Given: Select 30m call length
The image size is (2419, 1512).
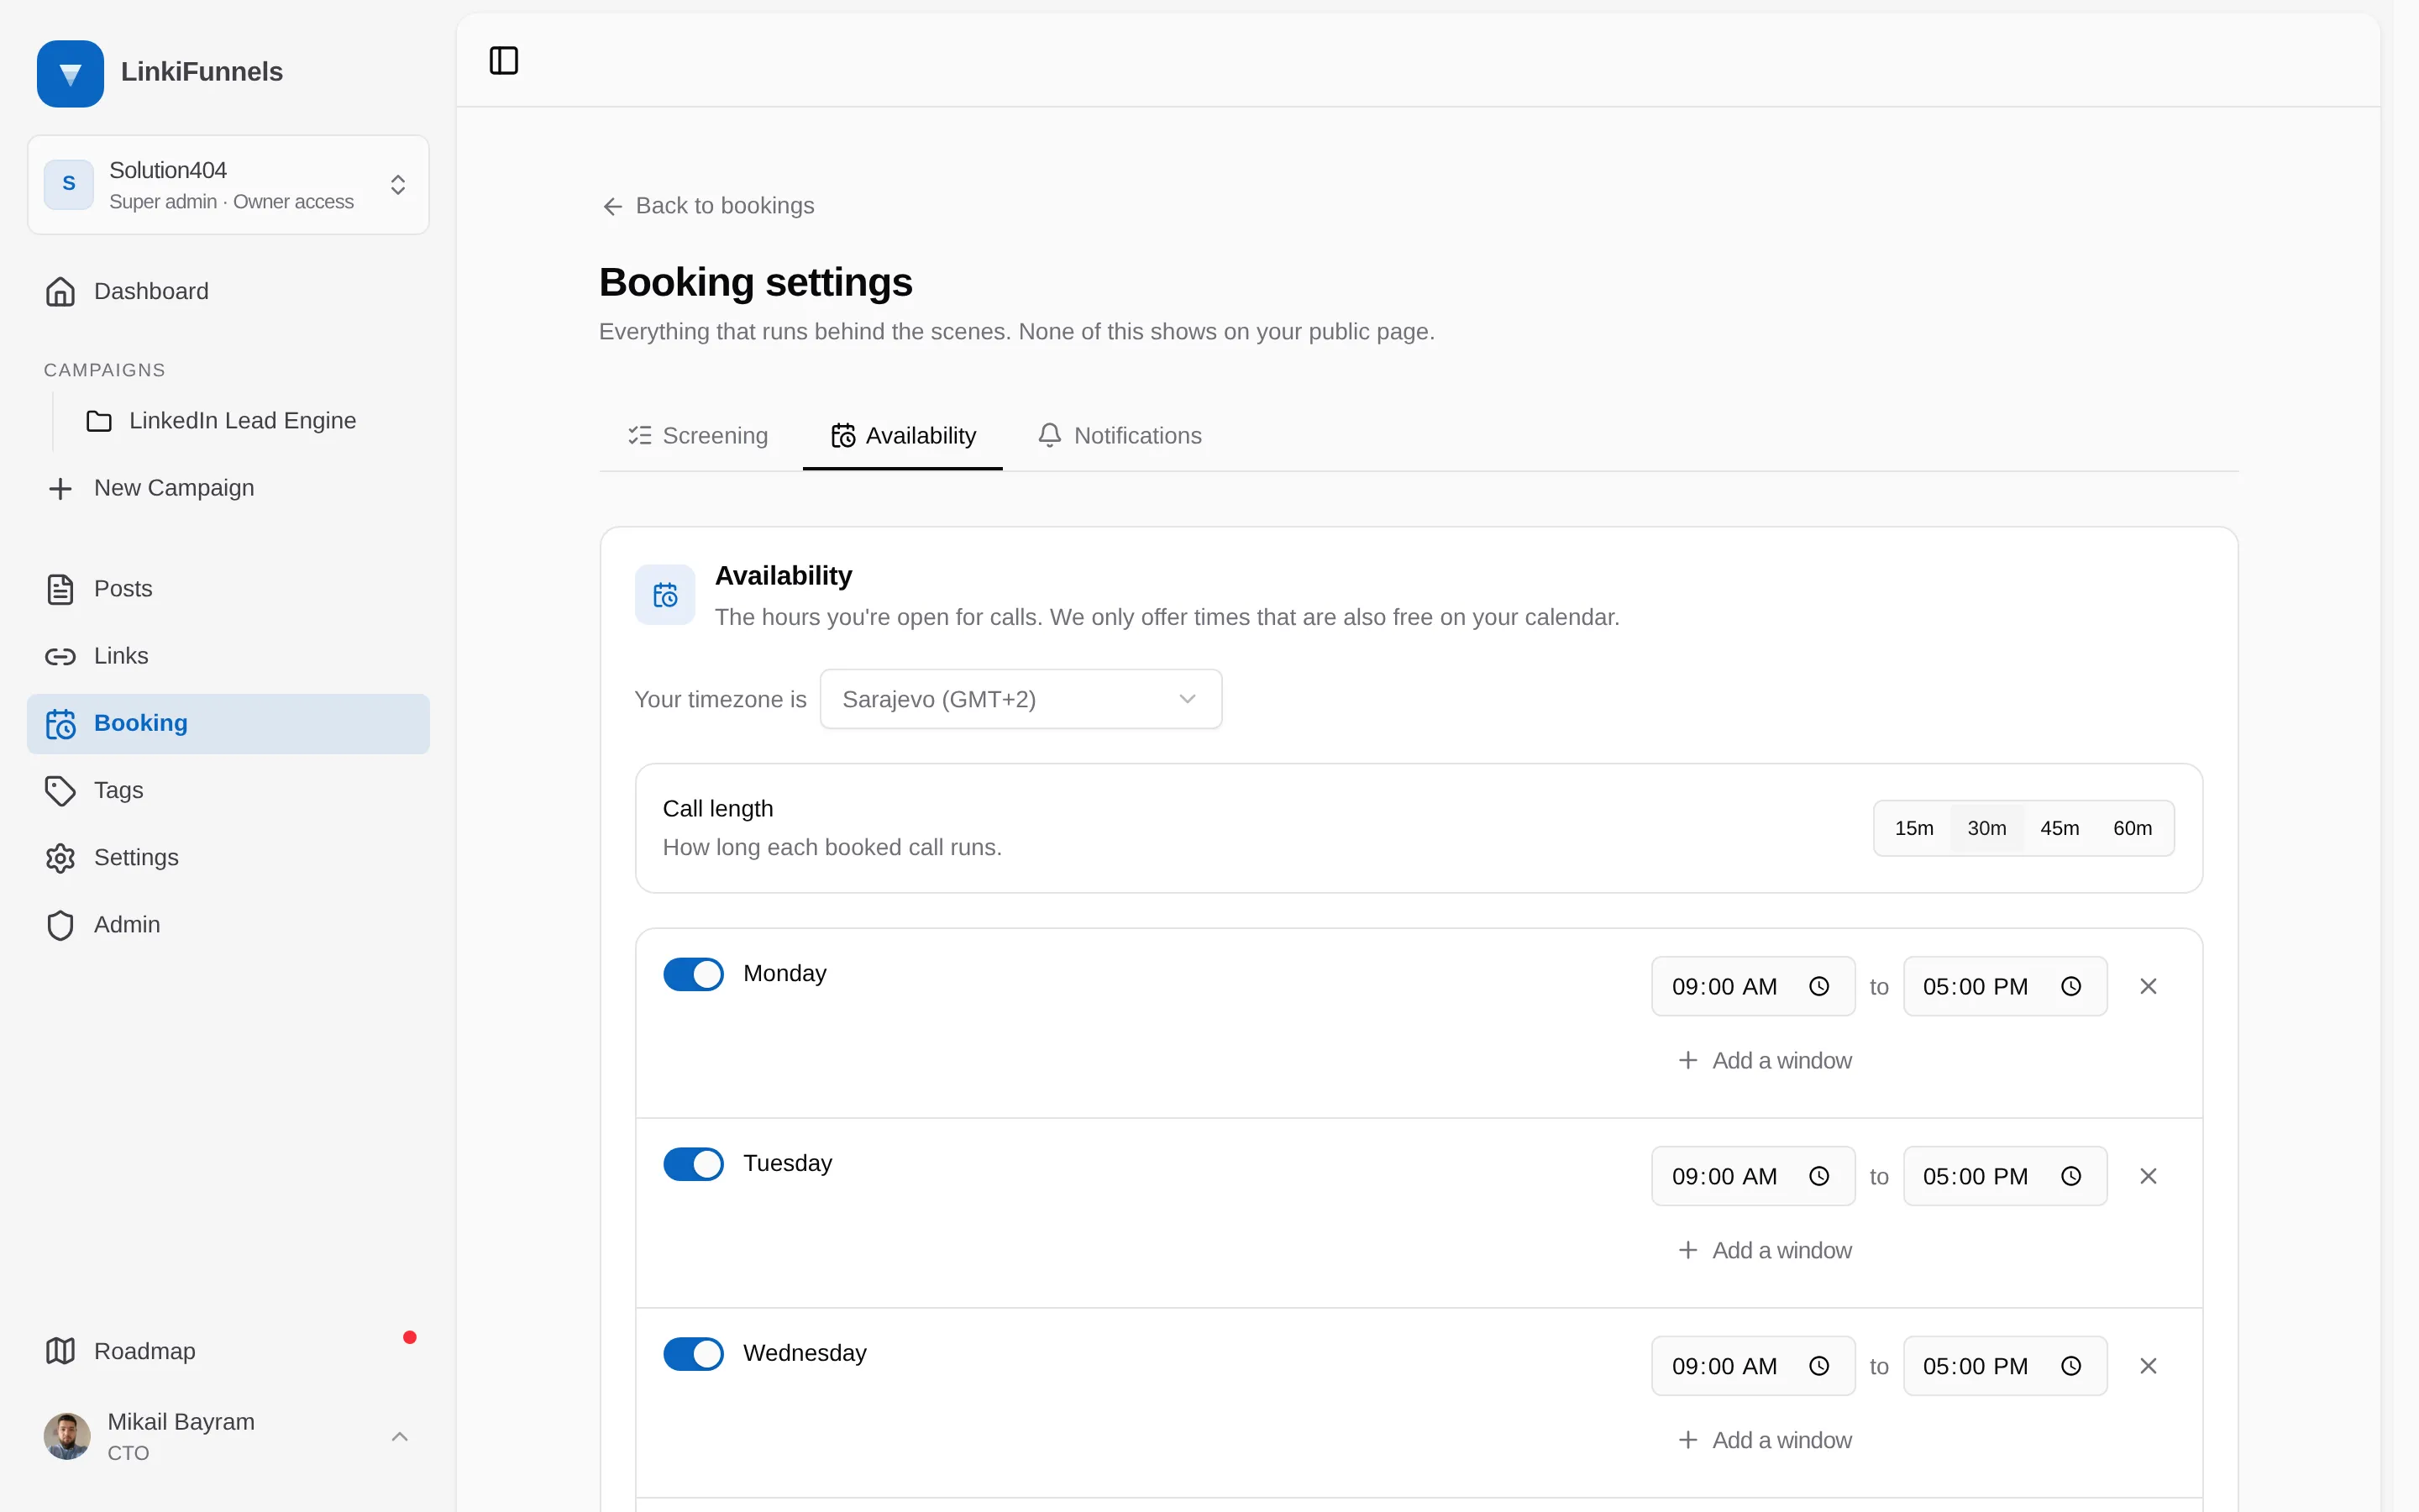Looking at the screenshot, I should pyautogui.click(x=1987, y=828).
